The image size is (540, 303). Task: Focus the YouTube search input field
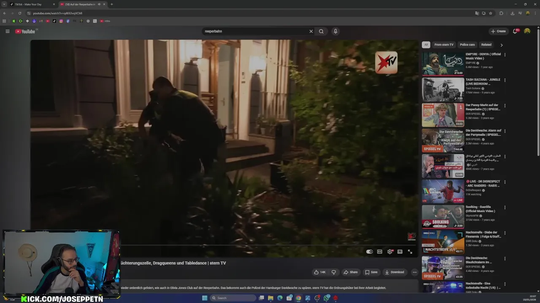[x=255, y=31]
